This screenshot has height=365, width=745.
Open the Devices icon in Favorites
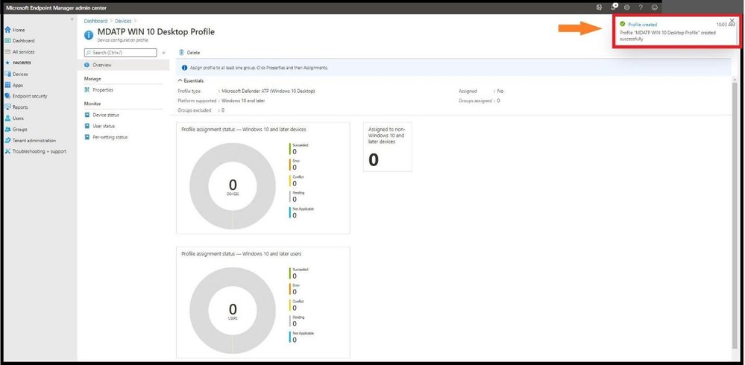coord(7,74)
